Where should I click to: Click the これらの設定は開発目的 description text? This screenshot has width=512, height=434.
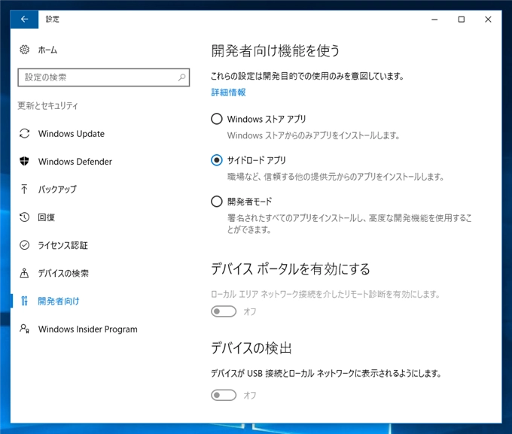coord(307,76)
